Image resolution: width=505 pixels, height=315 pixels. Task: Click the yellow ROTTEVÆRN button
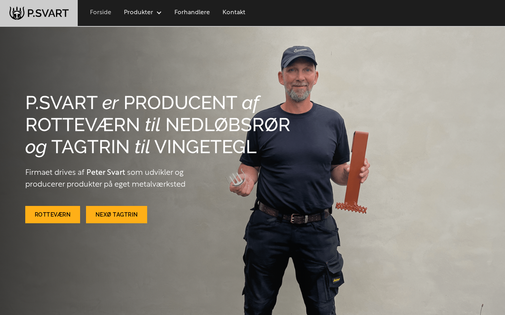click(52, 215)
